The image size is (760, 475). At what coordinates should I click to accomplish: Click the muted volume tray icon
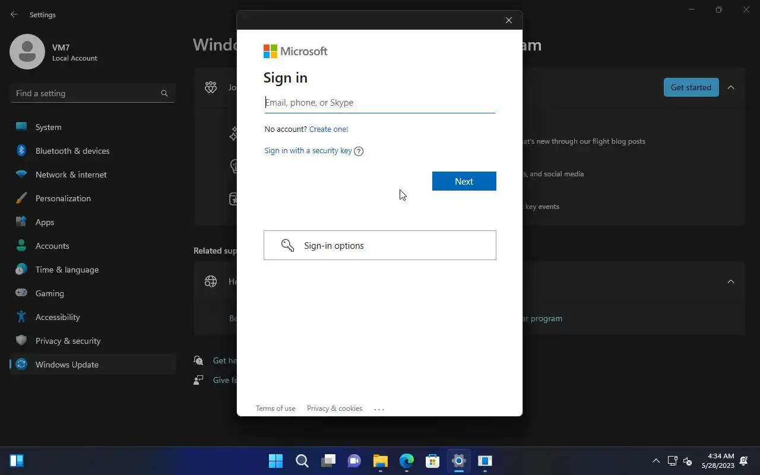point(688,461)
